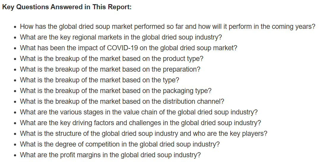This screenshot has height=162, width=319.
Task: Select the breakup based on preparation line
Action: [110, 69]
